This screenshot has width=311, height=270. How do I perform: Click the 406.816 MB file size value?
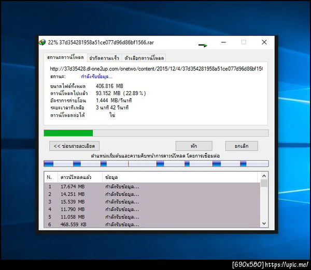[109, 86]
